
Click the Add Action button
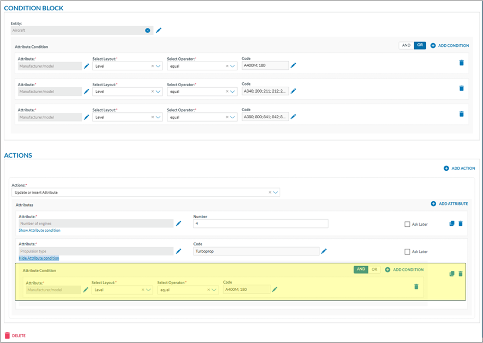tap(459, 169)
